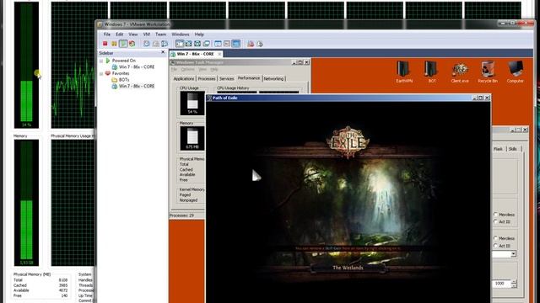The height and width of the screenshot is (303, 540).
Task: Click the yellow Suspend toolbar icon
Action: (114, 44)
